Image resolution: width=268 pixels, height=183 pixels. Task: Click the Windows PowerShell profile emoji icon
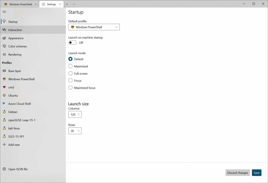4,79
